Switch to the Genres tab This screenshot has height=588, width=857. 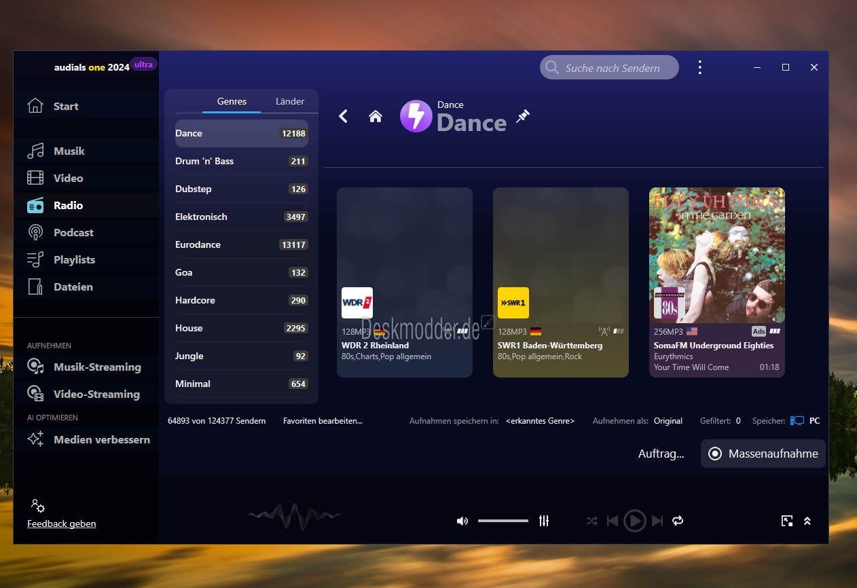[232, 101]
